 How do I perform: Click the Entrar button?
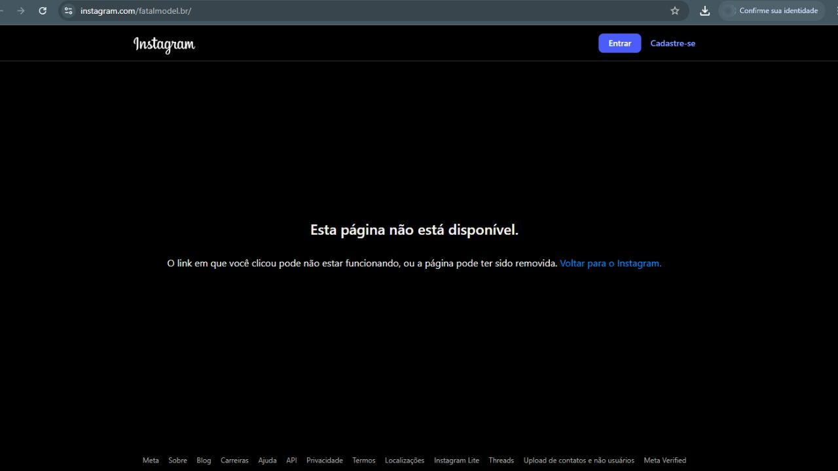(x=619, y=43)
